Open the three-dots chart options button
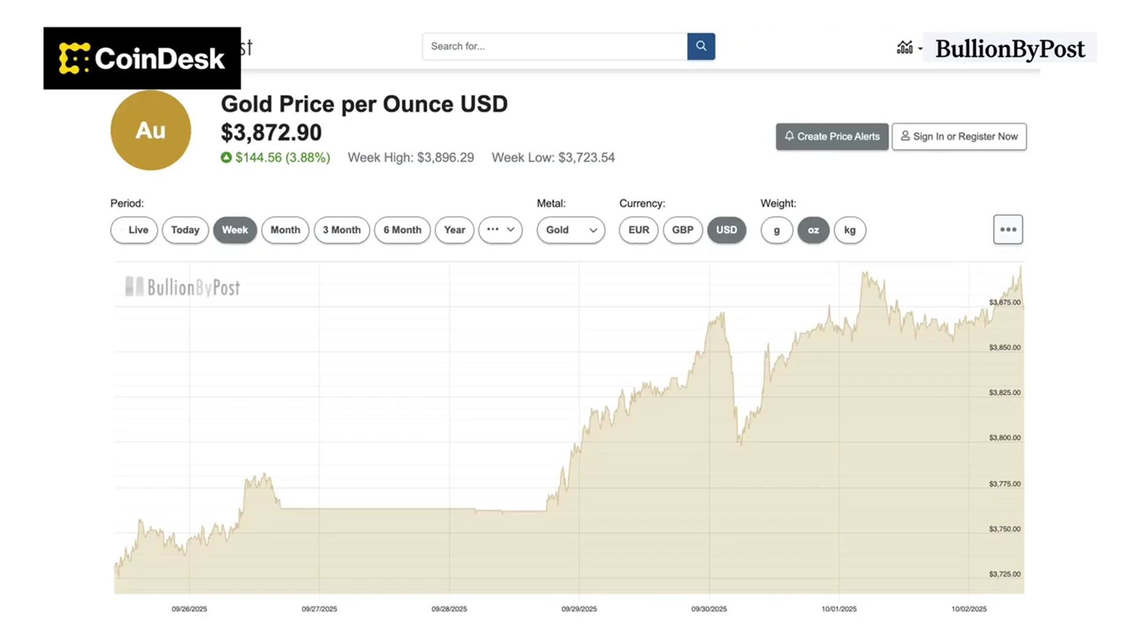The width and height of the screenshot is (1131, 636). tap(1008, 230)
